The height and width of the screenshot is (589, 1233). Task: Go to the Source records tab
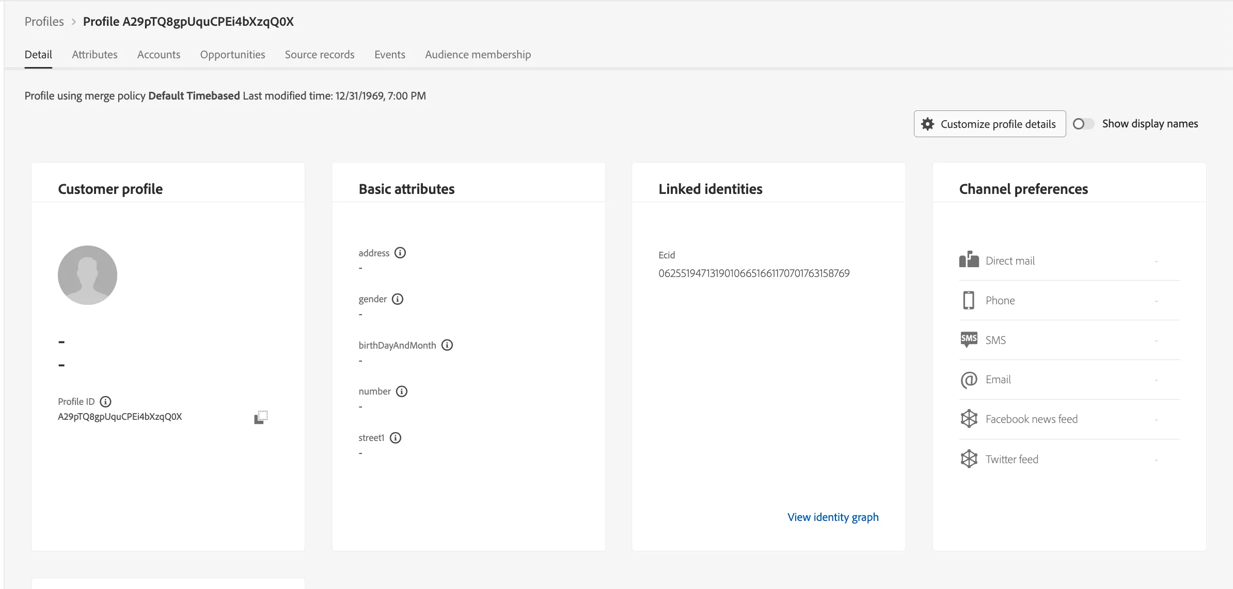320,55
